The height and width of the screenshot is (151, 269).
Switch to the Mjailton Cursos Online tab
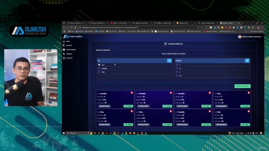(142, 23)
